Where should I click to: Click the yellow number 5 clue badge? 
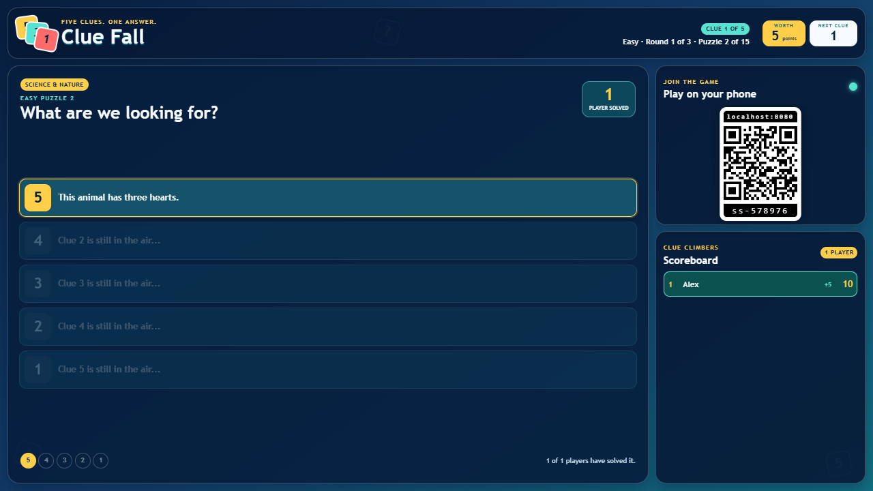click(38, 198)
